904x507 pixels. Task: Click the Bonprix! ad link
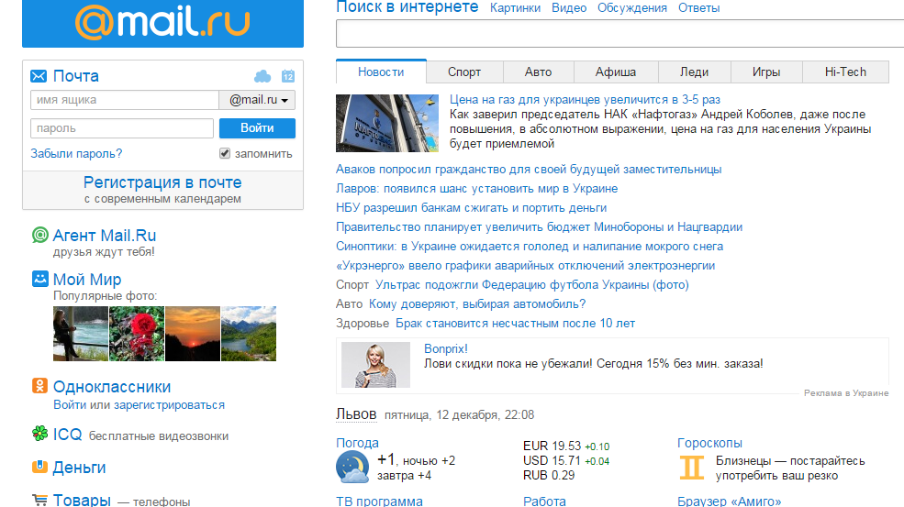point(446,348)
